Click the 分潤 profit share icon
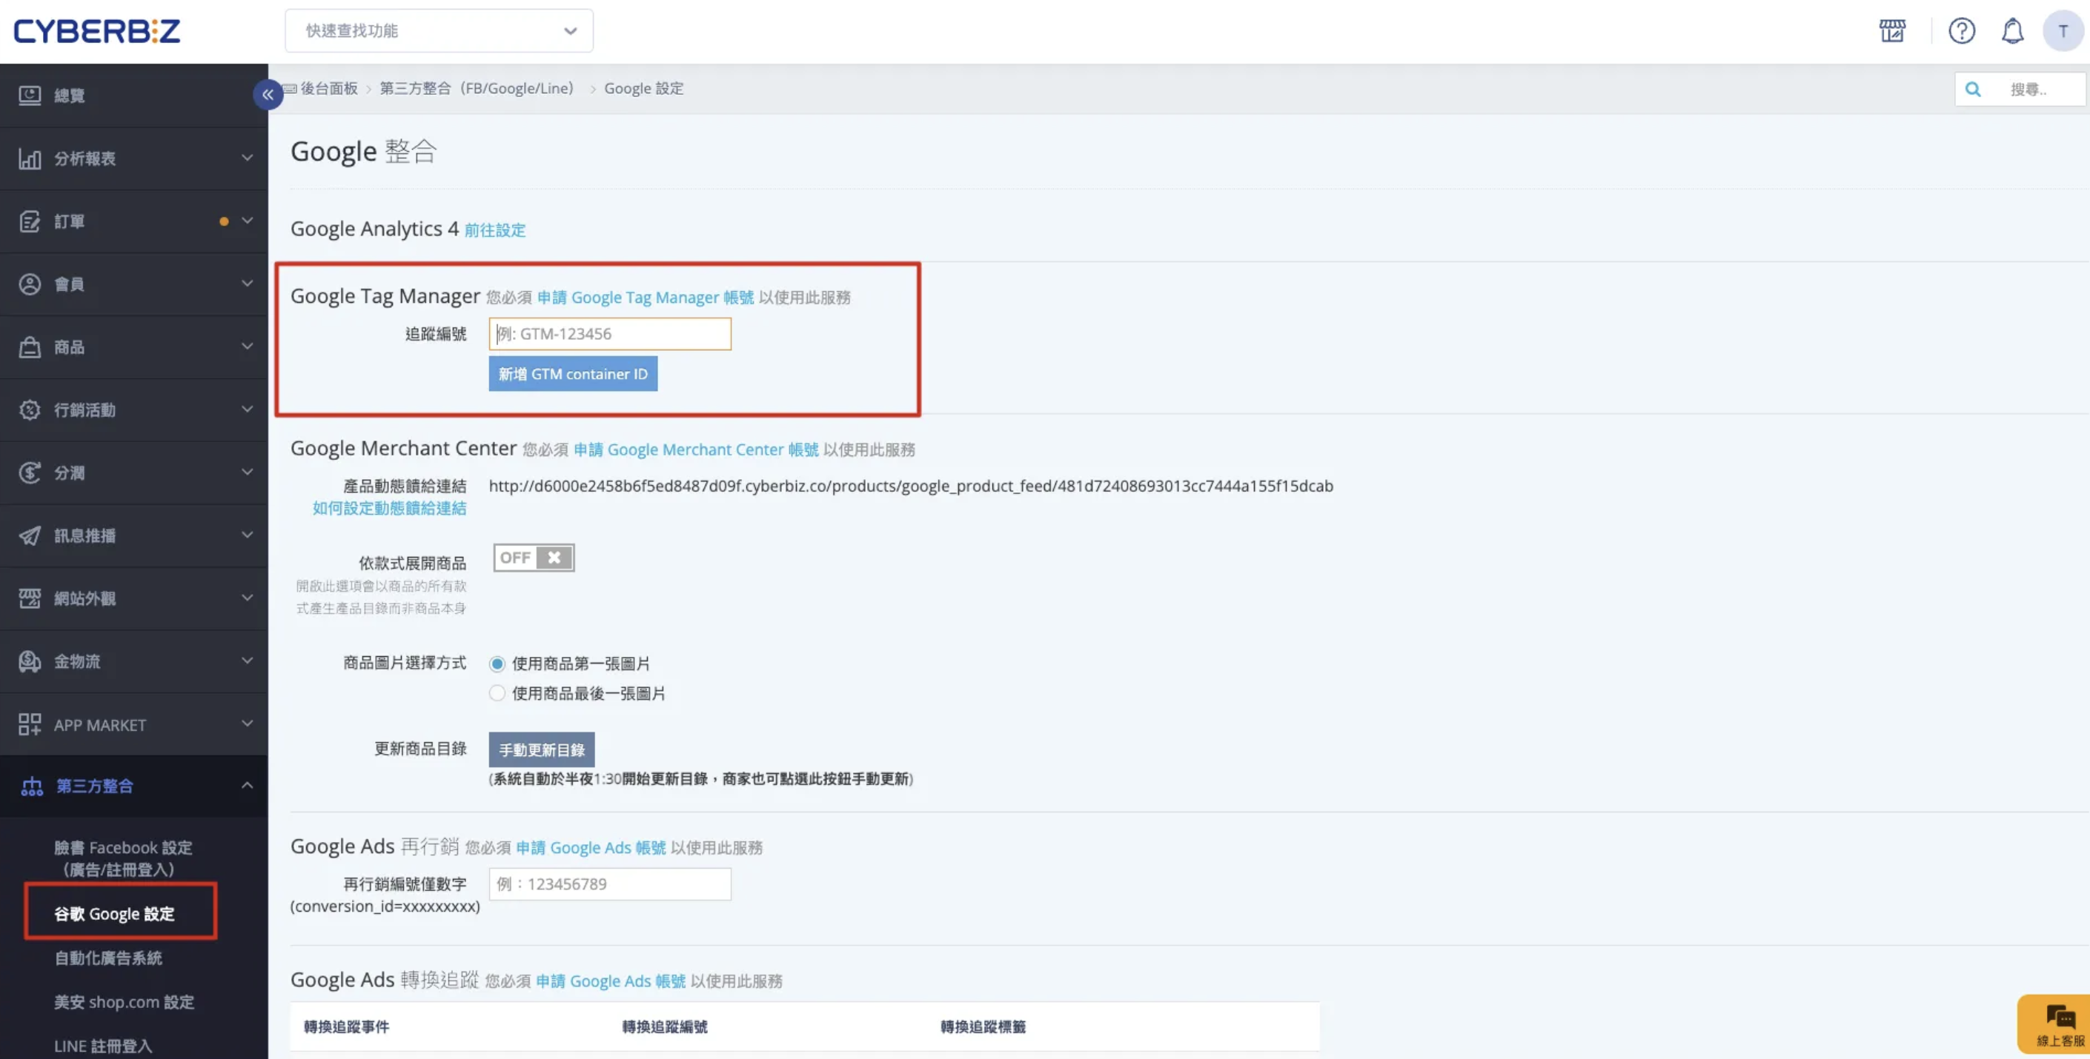Image resolution: width=2090 pixels, height=1059 pixels. pos(30,472)
